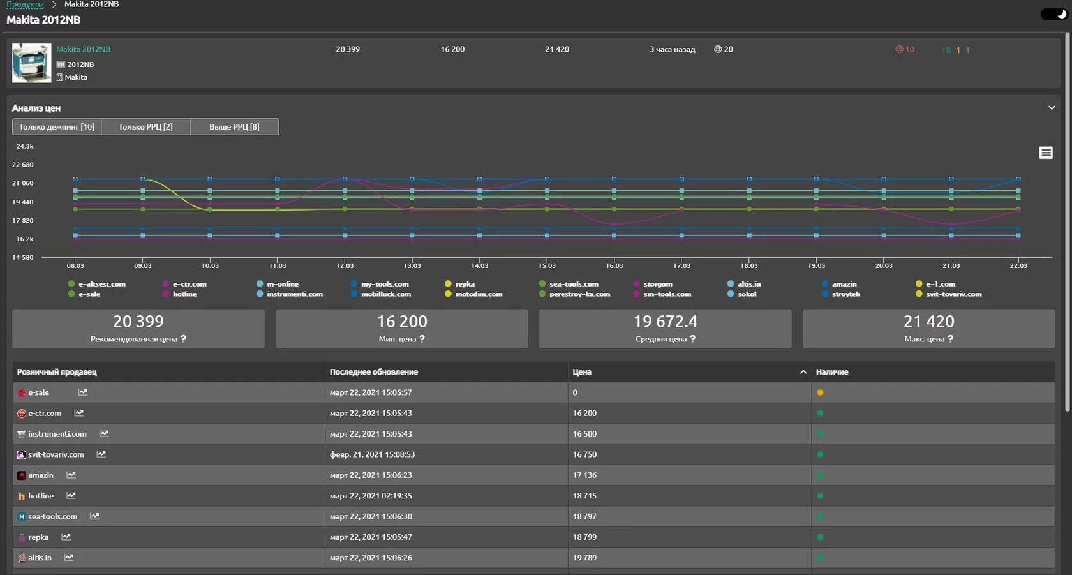Open price chart for amazin row

(71, 475)
